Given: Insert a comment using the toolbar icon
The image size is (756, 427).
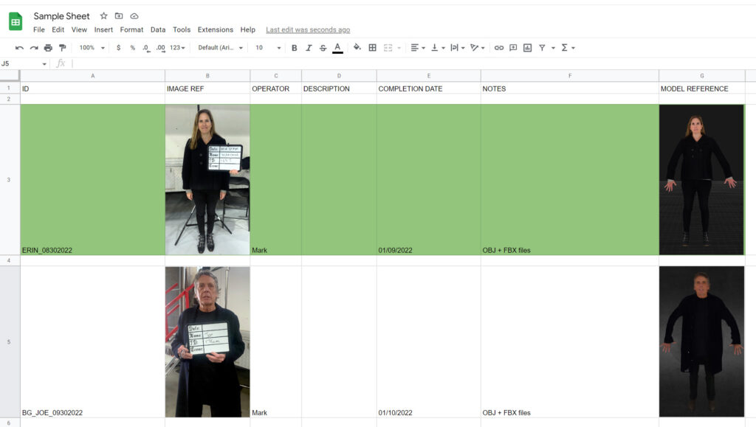Looking at the screenshot, I should pyautogui.click(x=513, y=48).
